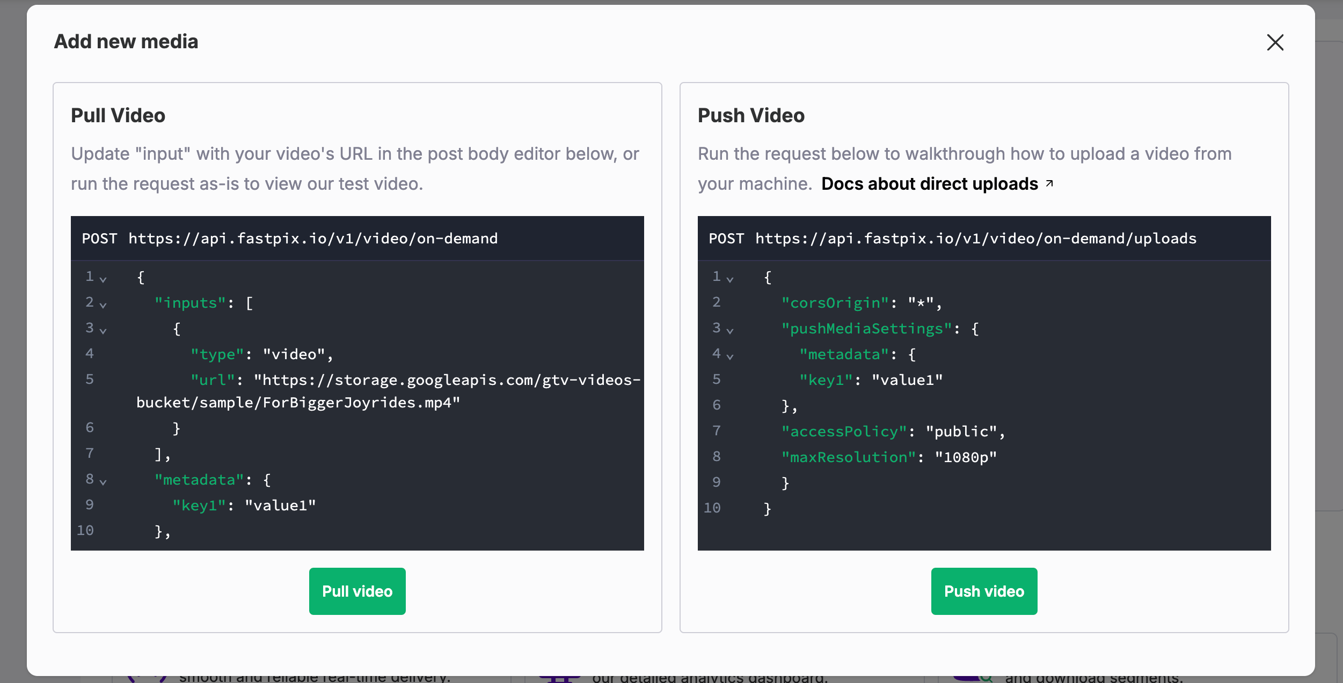Click line number 10 in Push Video editor
Viewport: 1343px width, 683px height.
click(x=712, y=508)
